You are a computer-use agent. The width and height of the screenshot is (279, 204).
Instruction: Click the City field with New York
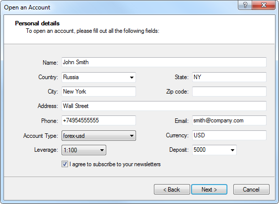click(x=99, y=92)
